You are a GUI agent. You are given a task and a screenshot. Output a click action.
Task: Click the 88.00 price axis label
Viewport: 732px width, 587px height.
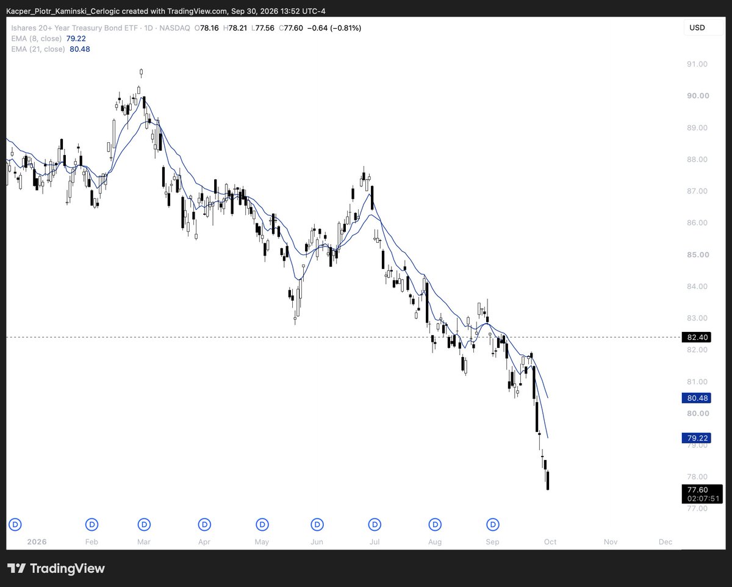coord(697,159)
